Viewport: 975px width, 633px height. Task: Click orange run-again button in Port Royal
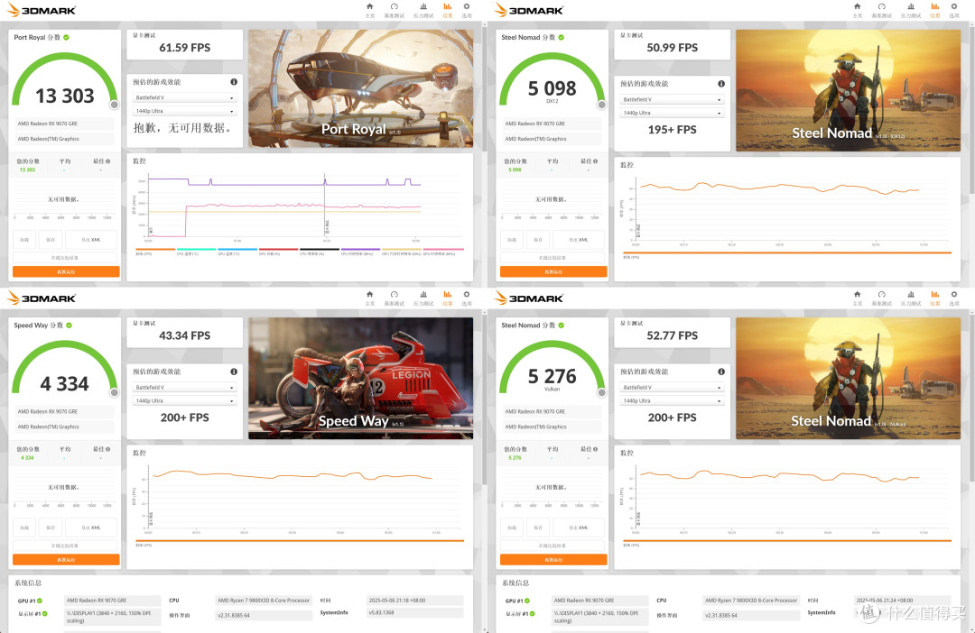66,271
